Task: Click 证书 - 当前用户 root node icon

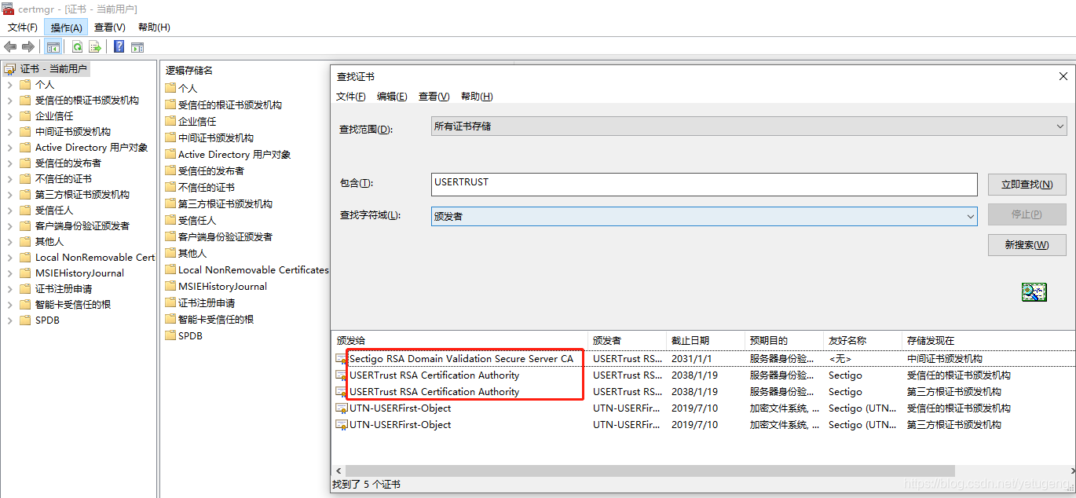Action: [x=10, y=69]
